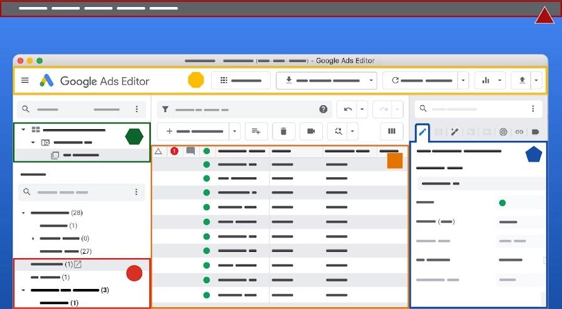
Task: Sort by the red error column header
Action: pos(175,151)
